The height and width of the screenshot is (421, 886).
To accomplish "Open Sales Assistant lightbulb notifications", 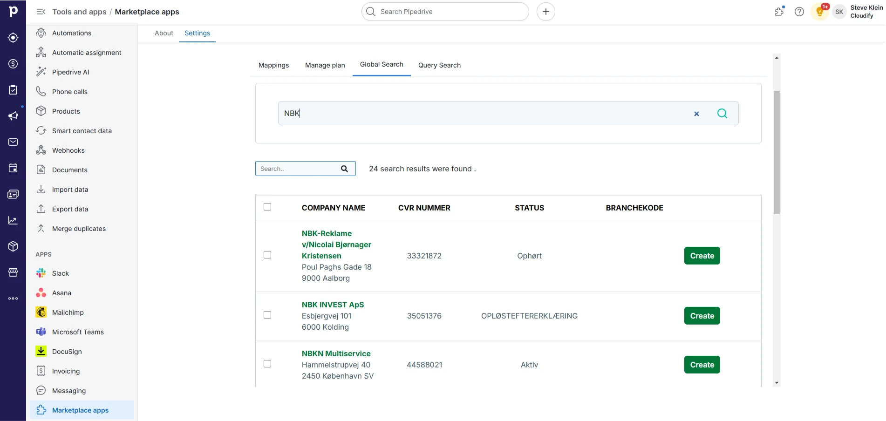I will pyautogui.click(x=820, y=12).
